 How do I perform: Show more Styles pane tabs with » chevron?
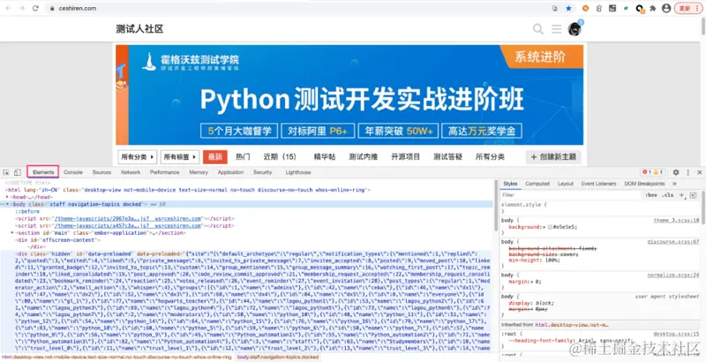tap(674, 184)
